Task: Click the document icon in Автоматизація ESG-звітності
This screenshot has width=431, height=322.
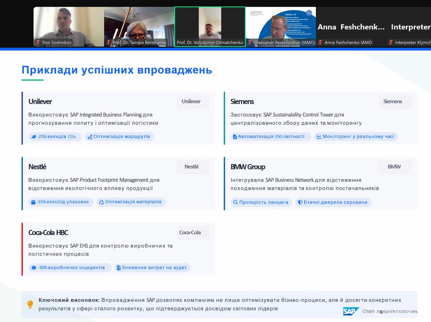Action: 235,137
